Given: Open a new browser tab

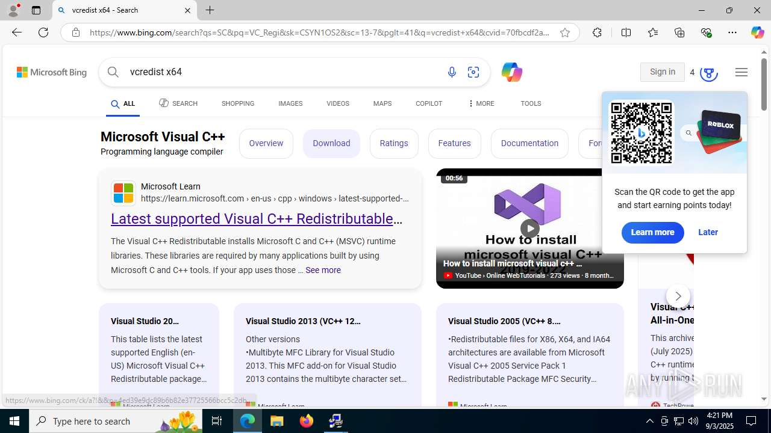Looking at the screenshot, I should pyautogui.click(x=210, y=10).
